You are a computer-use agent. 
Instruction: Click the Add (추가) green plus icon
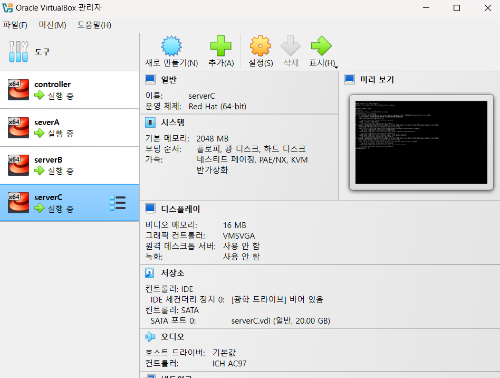tap(220, 46)
